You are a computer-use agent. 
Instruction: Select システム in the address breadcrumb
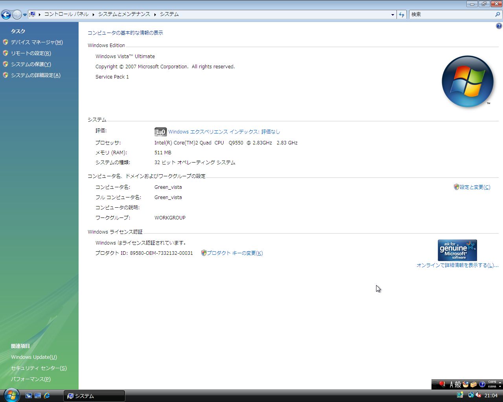[x=169, y=14]
